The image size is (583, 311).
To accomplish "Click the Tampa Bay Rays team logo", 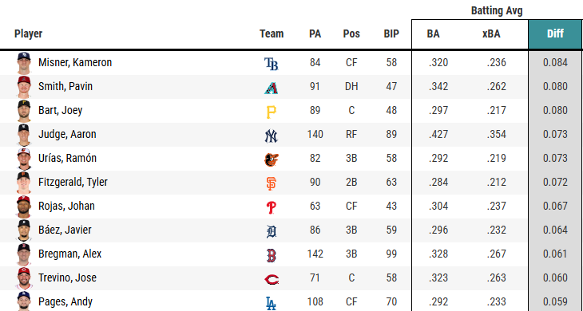I will (271, 64).
